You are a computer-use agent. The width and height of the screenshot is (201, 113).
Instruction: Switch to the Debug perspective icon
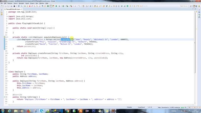tap(197, 6)
